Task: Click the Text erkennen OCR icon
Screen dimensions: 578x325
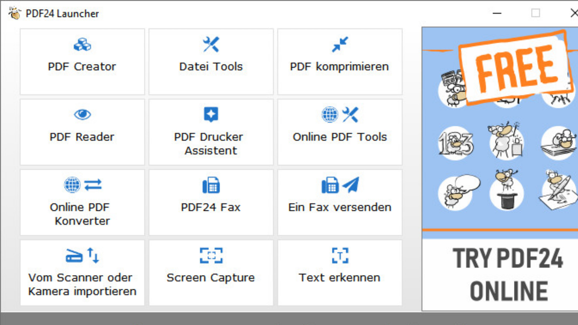Action: tap(340, 256)
